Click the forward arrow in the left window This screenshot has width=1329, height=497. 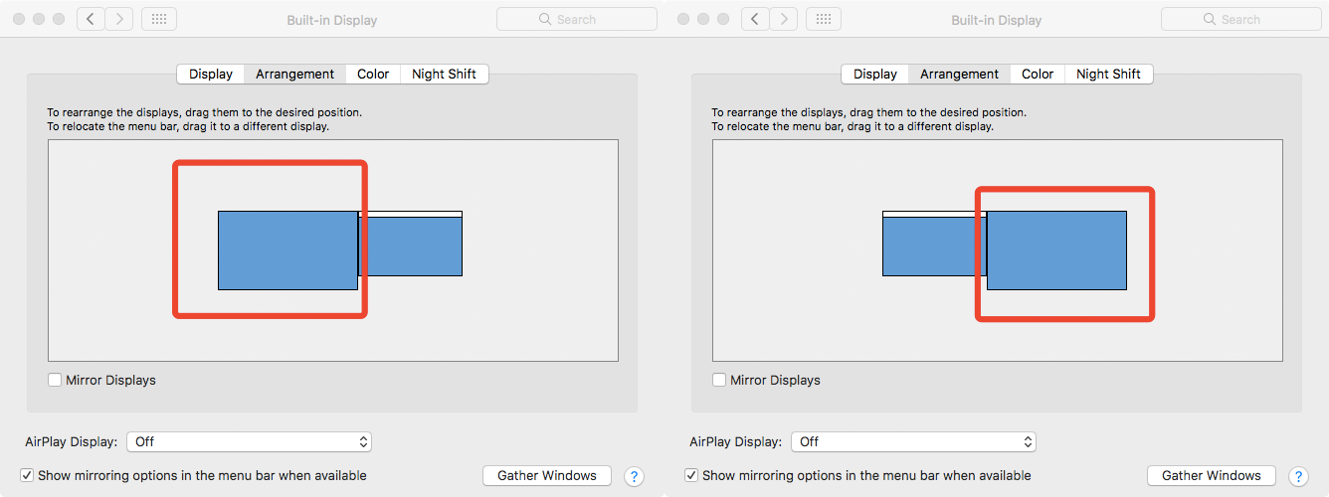click(119, 19)
